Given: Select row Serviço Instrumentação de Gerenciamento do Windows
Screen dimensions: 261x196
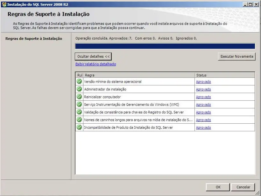Looking at the screenshot, I should pos(131,105).
